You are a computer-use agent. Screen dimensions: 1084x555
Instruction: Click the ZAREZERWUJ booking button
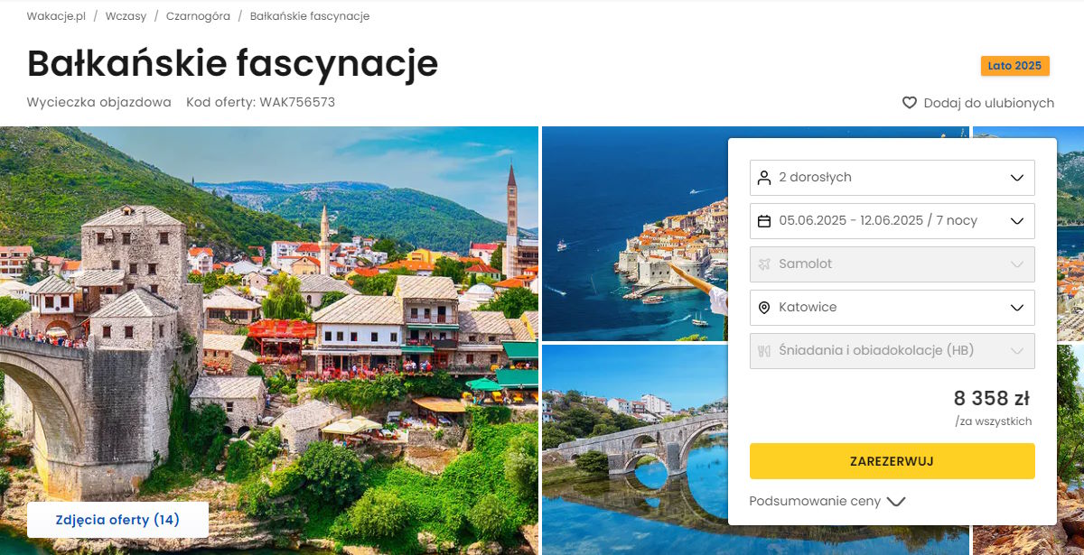(x=892, y=461)
